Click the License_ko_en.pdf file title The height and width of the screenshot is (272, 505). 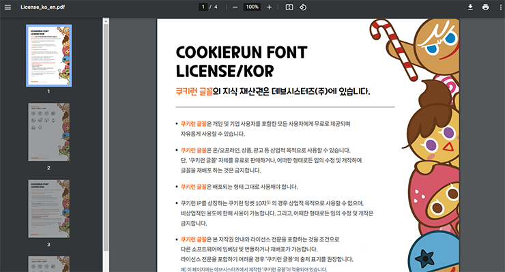click(x=42, y=7)
